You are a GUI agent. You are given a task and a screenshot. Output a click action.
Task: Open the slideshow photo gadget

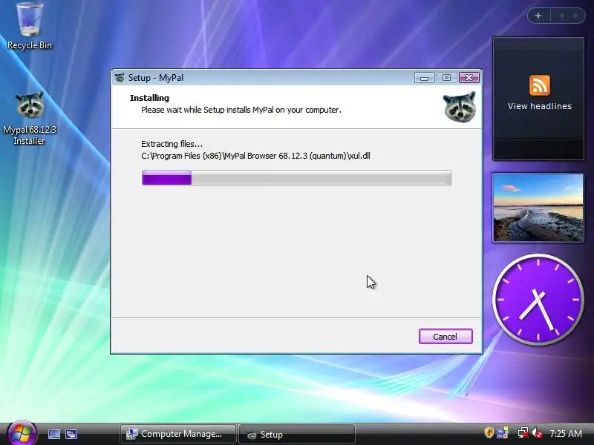[538, 208]
